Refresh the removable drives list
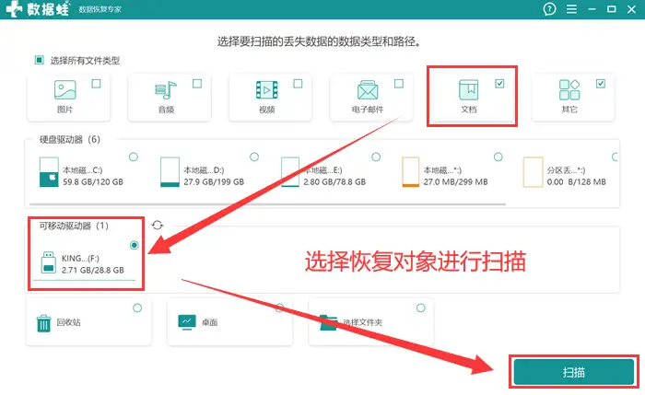 pos(158,226)
